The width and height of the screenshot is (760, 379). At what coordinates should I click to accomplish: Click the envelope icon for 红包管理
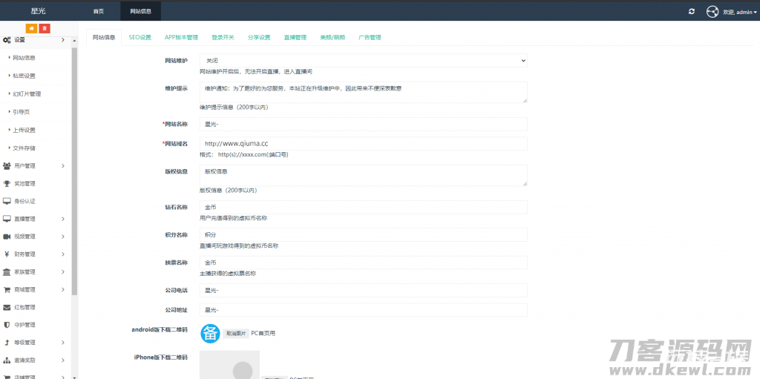[x=7, y=307]
